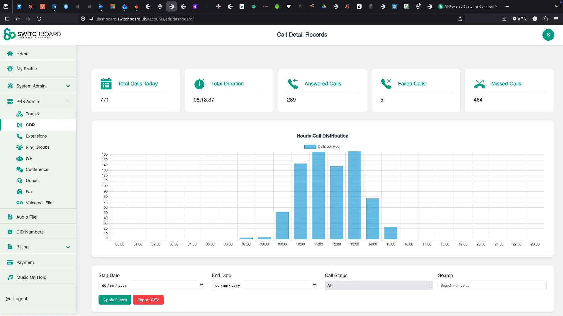Open the Home sidebar item
563x316 pixels.
pyautogui.click(x=38, y=54)
